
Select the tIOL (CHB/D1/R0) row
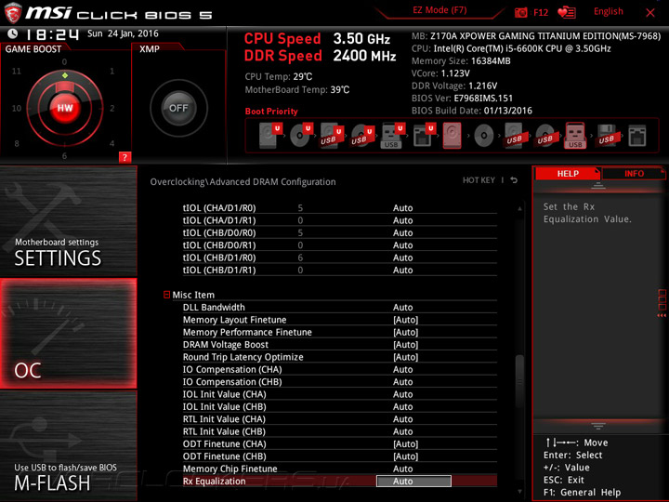(340, 258)
